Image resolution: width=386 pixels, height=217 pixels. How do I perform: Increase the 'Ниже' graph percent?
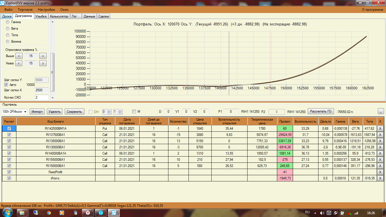tap(43, 63)
